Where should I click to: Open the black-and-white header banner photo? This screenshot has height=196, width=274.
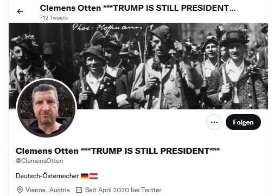tap(138, 66)
